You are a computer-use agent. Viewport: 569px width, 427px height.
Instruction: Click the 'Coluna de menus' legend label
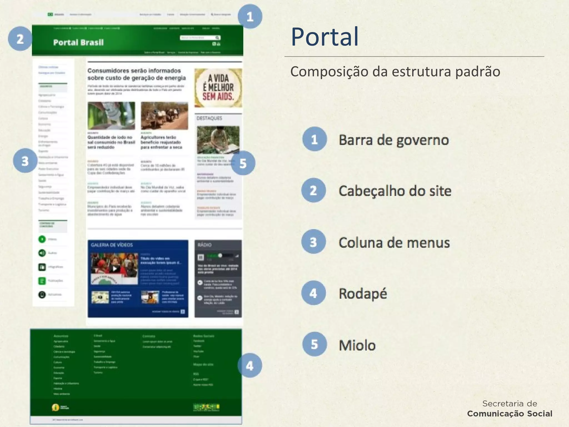tap(394, 242)
